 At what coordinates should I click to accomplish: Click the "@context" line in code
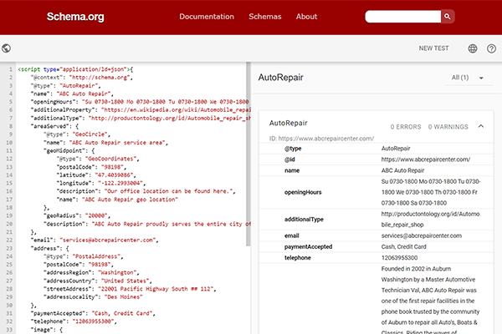point(82,78)
